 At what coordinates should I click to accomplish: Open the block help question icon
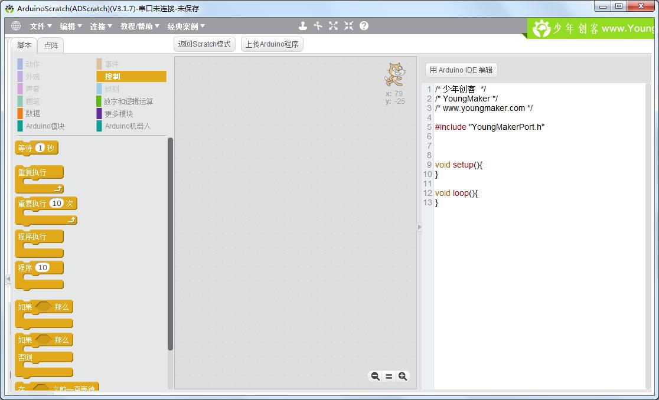pyautogui.click(x=364, y=25)
